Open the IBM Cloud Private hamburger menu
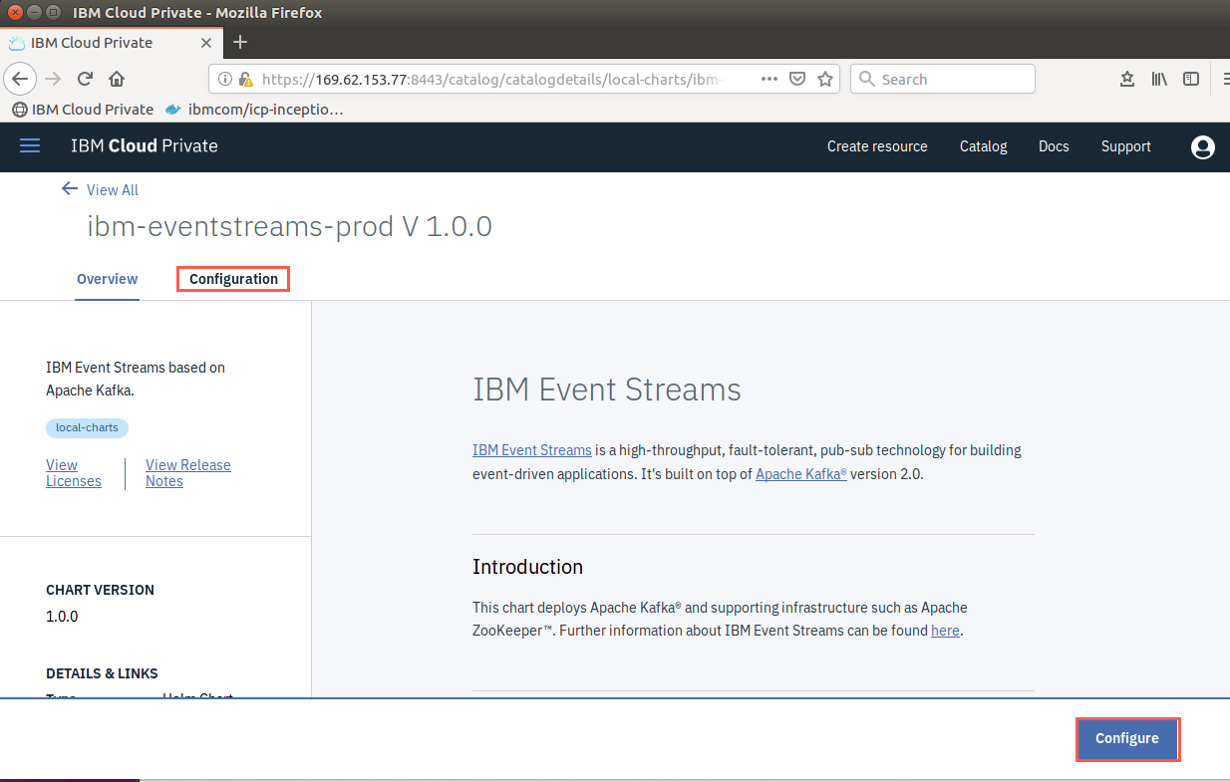Screen dimensions: 1230x782 pyautogui.click(x=30, y=146)
